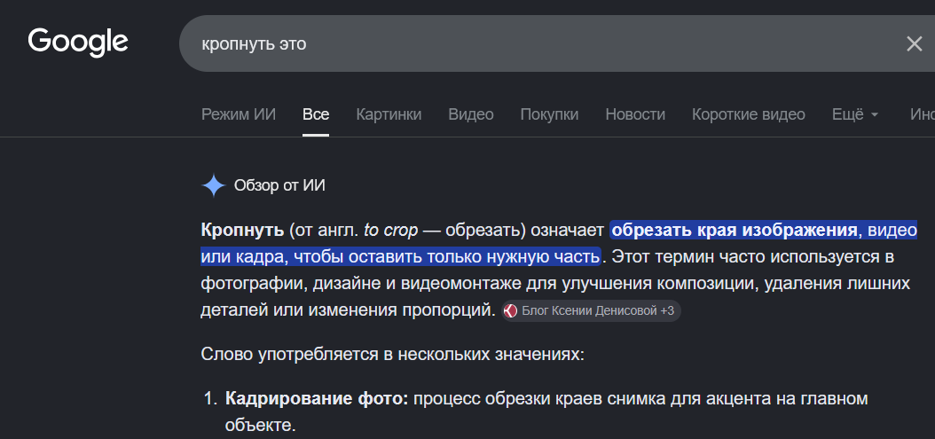Click the blue AI overview sparkle icon
Viewport: 935px width, 439px height.
(214, 185)
